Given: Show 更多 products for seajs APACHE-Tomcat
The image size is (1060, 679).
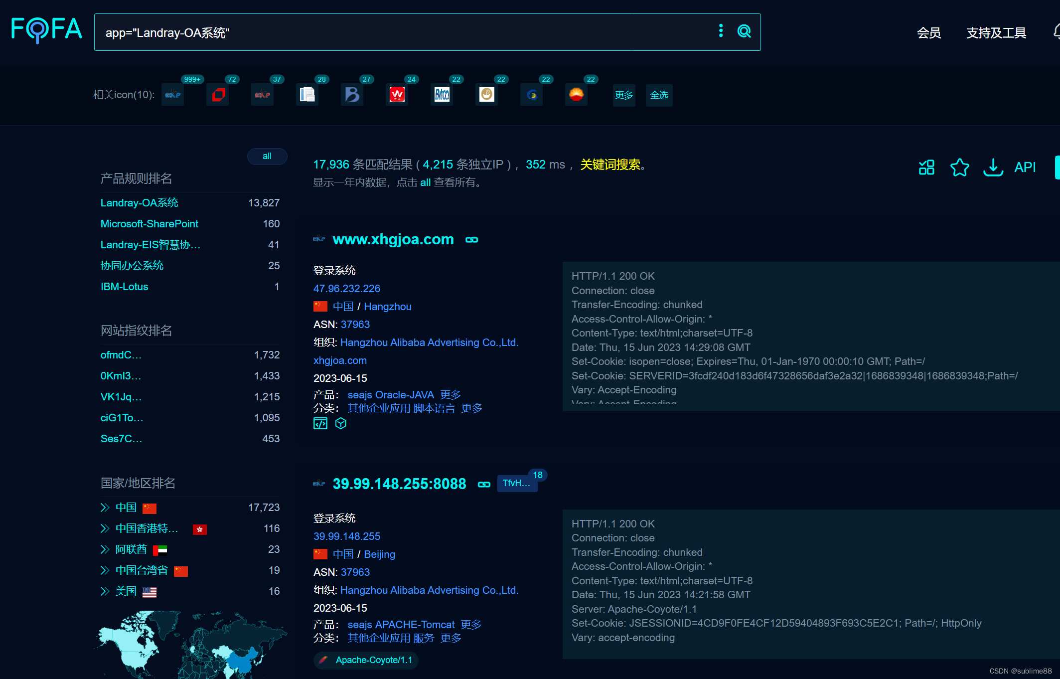Looking at the screenshot, I should tap(471, 625).
